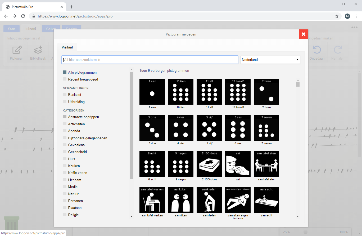Pick the 'aankleden' pictogram
The height and width of the screenshot is (236, 362).
(x=209, y=200)
